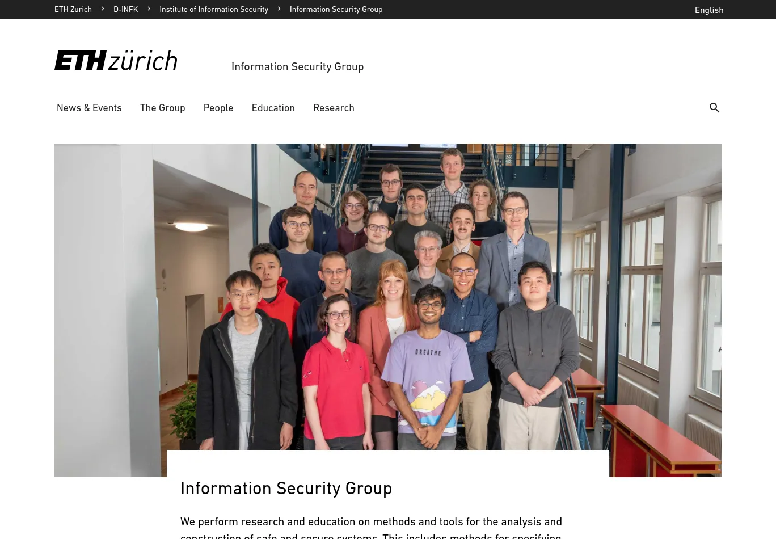Click the chevron before Information Security Group breadcrumb
776x539 pixels.
[x=279, y=9]
